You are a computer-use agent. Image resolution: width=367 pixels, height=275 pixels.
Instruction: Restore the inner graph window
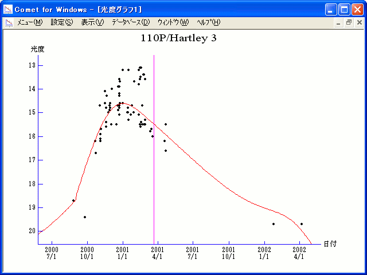point(349,22)
